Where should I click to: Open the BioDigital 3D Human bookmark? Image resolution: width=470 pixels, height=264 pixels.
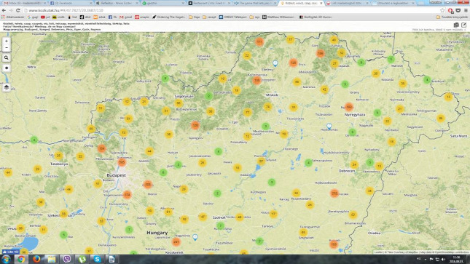[316, 17]
